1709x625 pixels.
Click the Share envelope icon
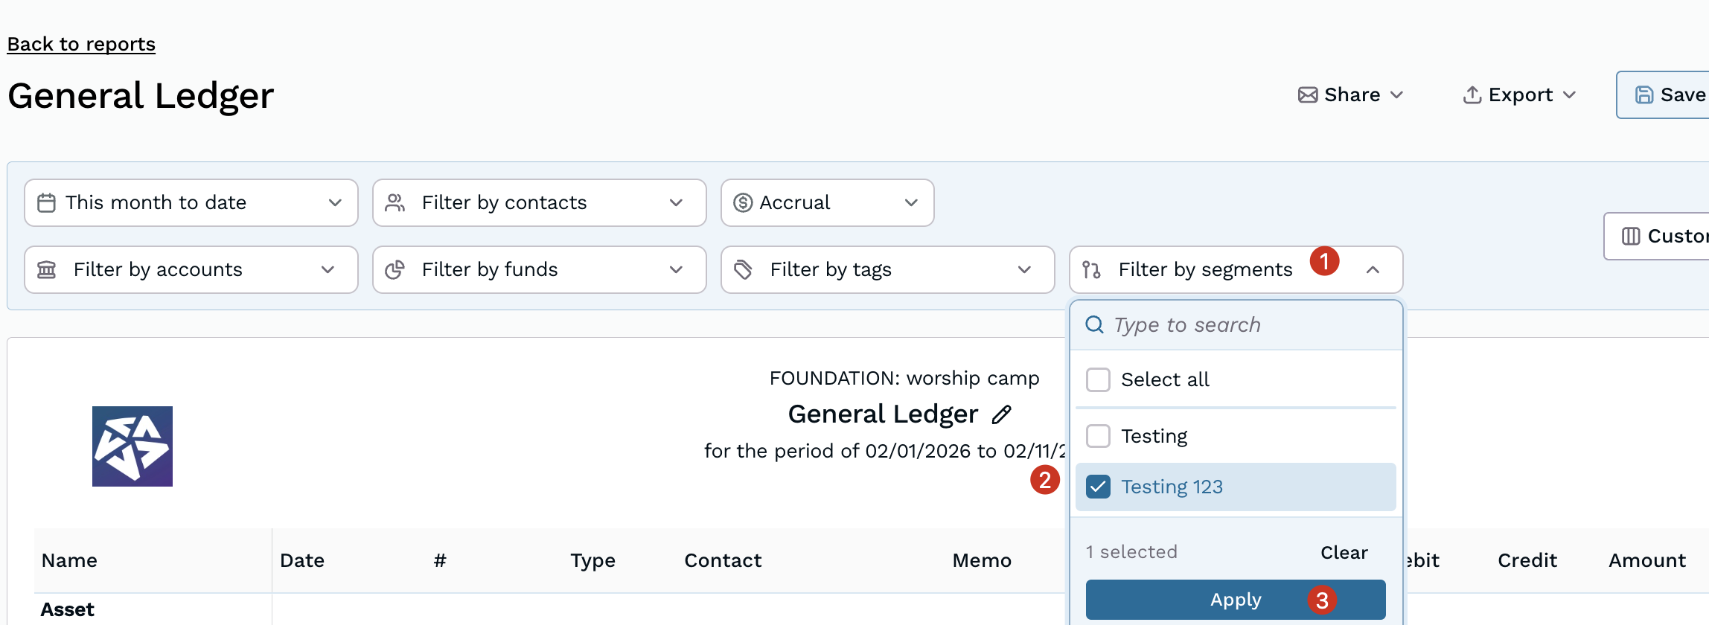point(1308,95)
